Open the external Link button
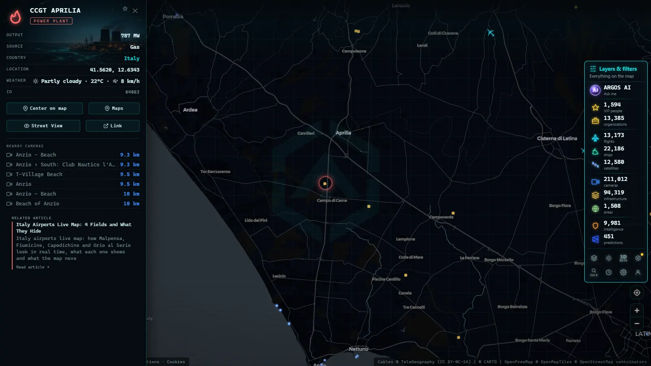The height and width of the screenshot is (366, 651). (113, 126)
